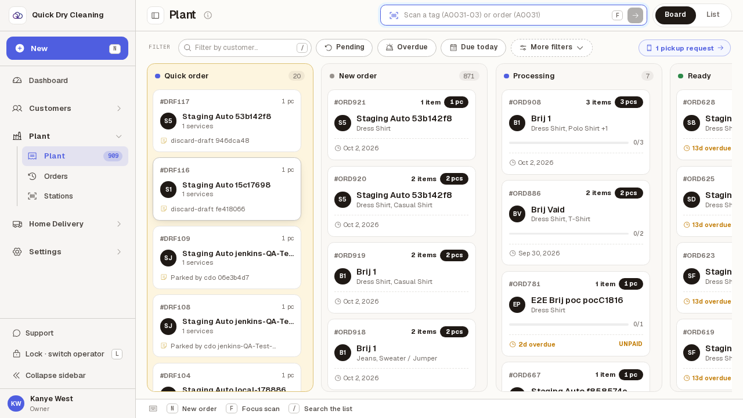The width and height of the screenshot is (743, 418).
Task: Click the Search the list footer shortcut
Action: pos(320,409)
